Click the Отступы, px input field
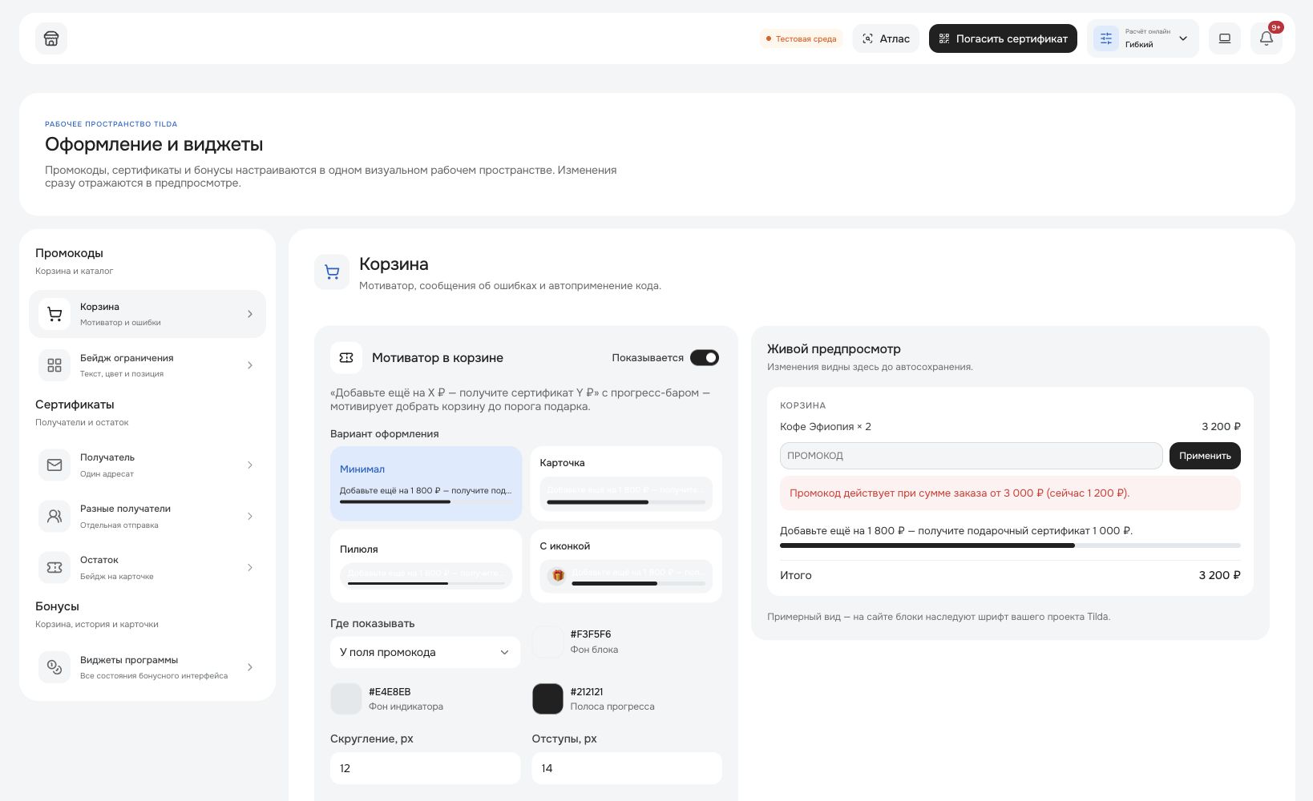The image size is (1313, 801). pyautogui.click(x=627, y=768)
